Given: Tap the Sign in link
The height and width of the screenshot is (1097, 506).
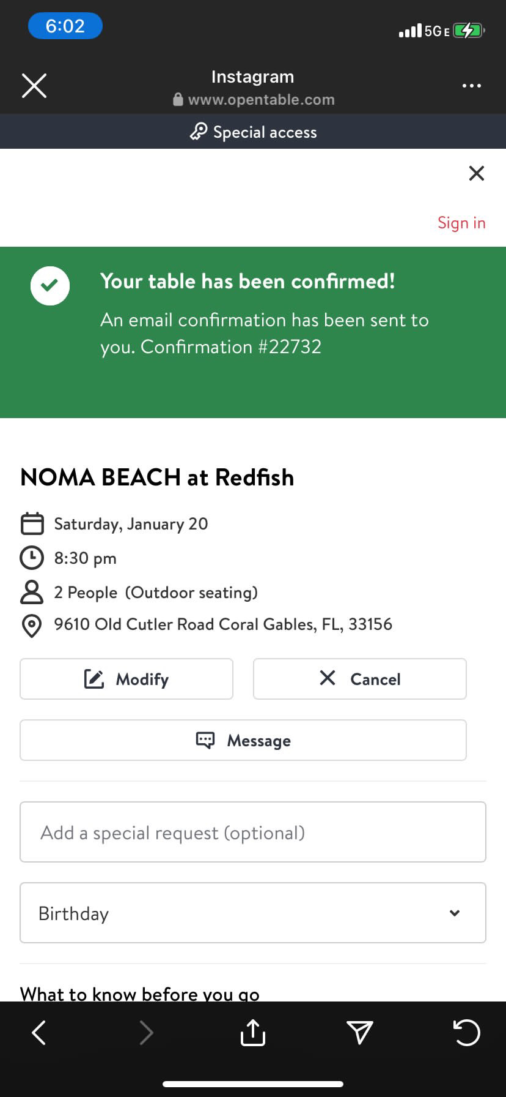Looking at the screenshot, I should (461, 223).
